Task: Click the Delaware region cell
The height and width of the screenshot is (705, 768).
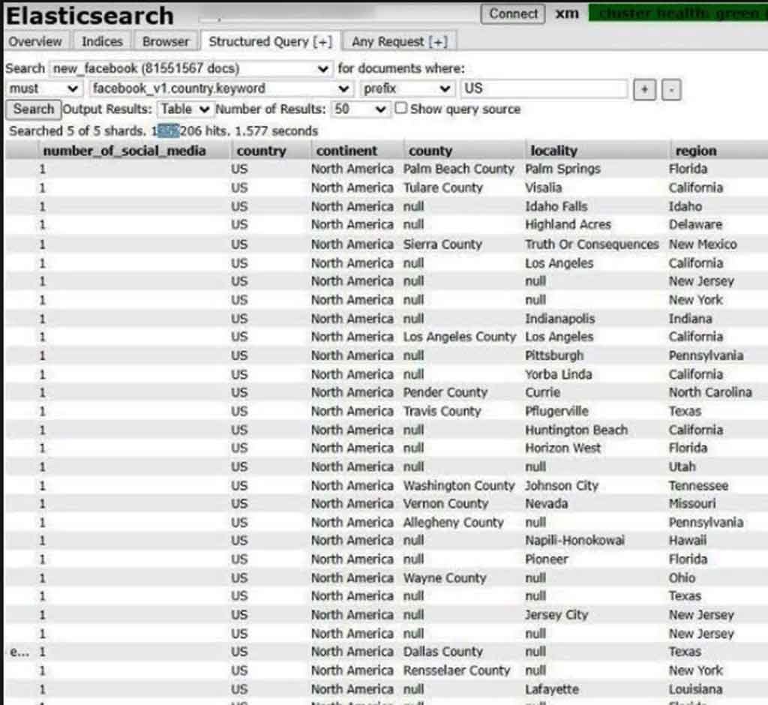Action: tap(695, 224)
